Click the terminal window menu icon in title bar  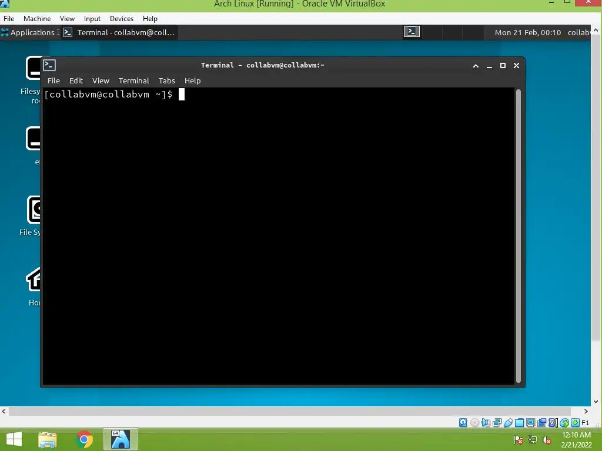(x=49, y=65)
